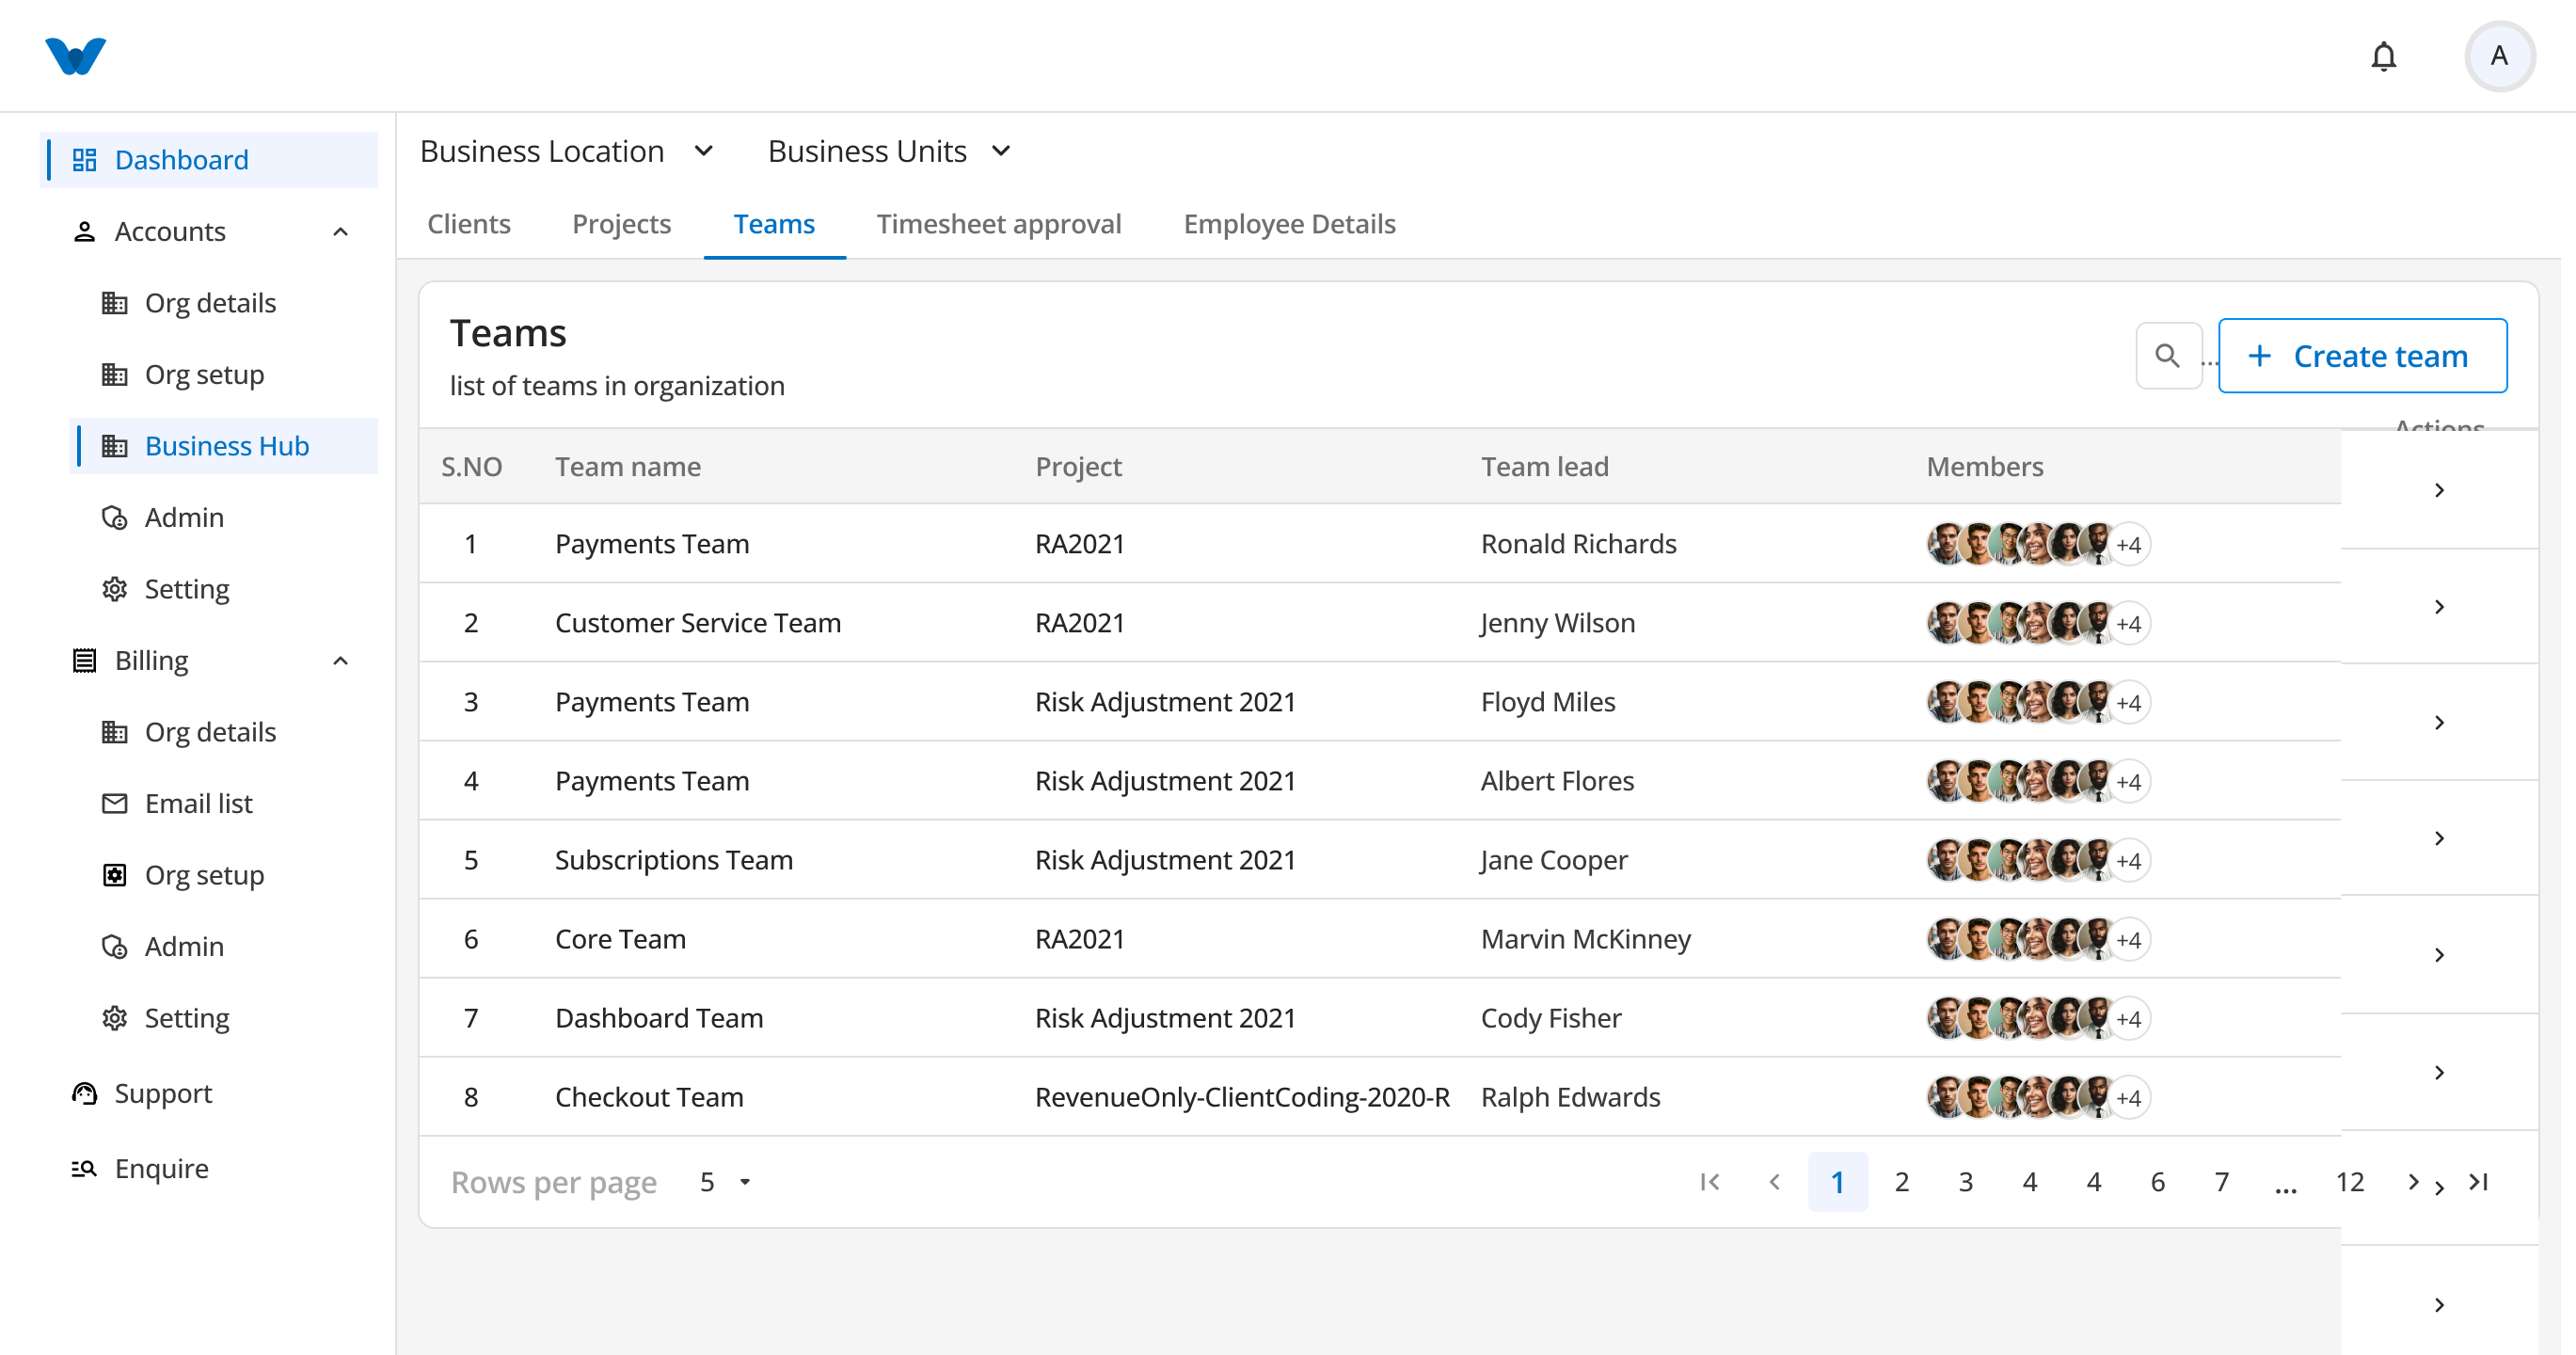Click the search icon in Teams panel
Image resolution: width=2576 pixels, height=1355 pixels.
[2167, 355]
